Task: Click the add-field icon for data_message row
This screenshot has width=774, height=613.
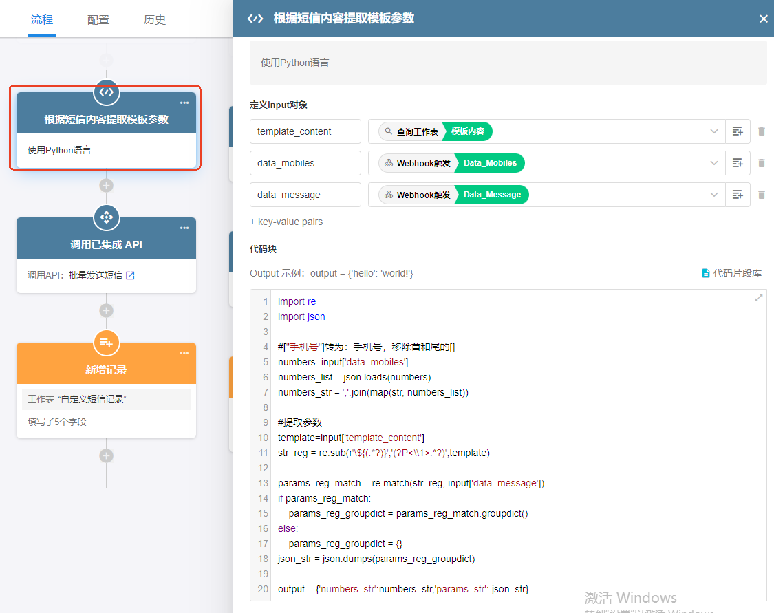Action: click(x=738, y=195)
